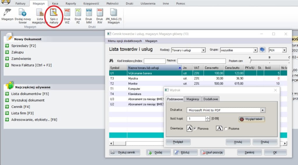Open the Rodzaj dropdown list
Viewport: 298px width, 165px height.
coord(203,50)
